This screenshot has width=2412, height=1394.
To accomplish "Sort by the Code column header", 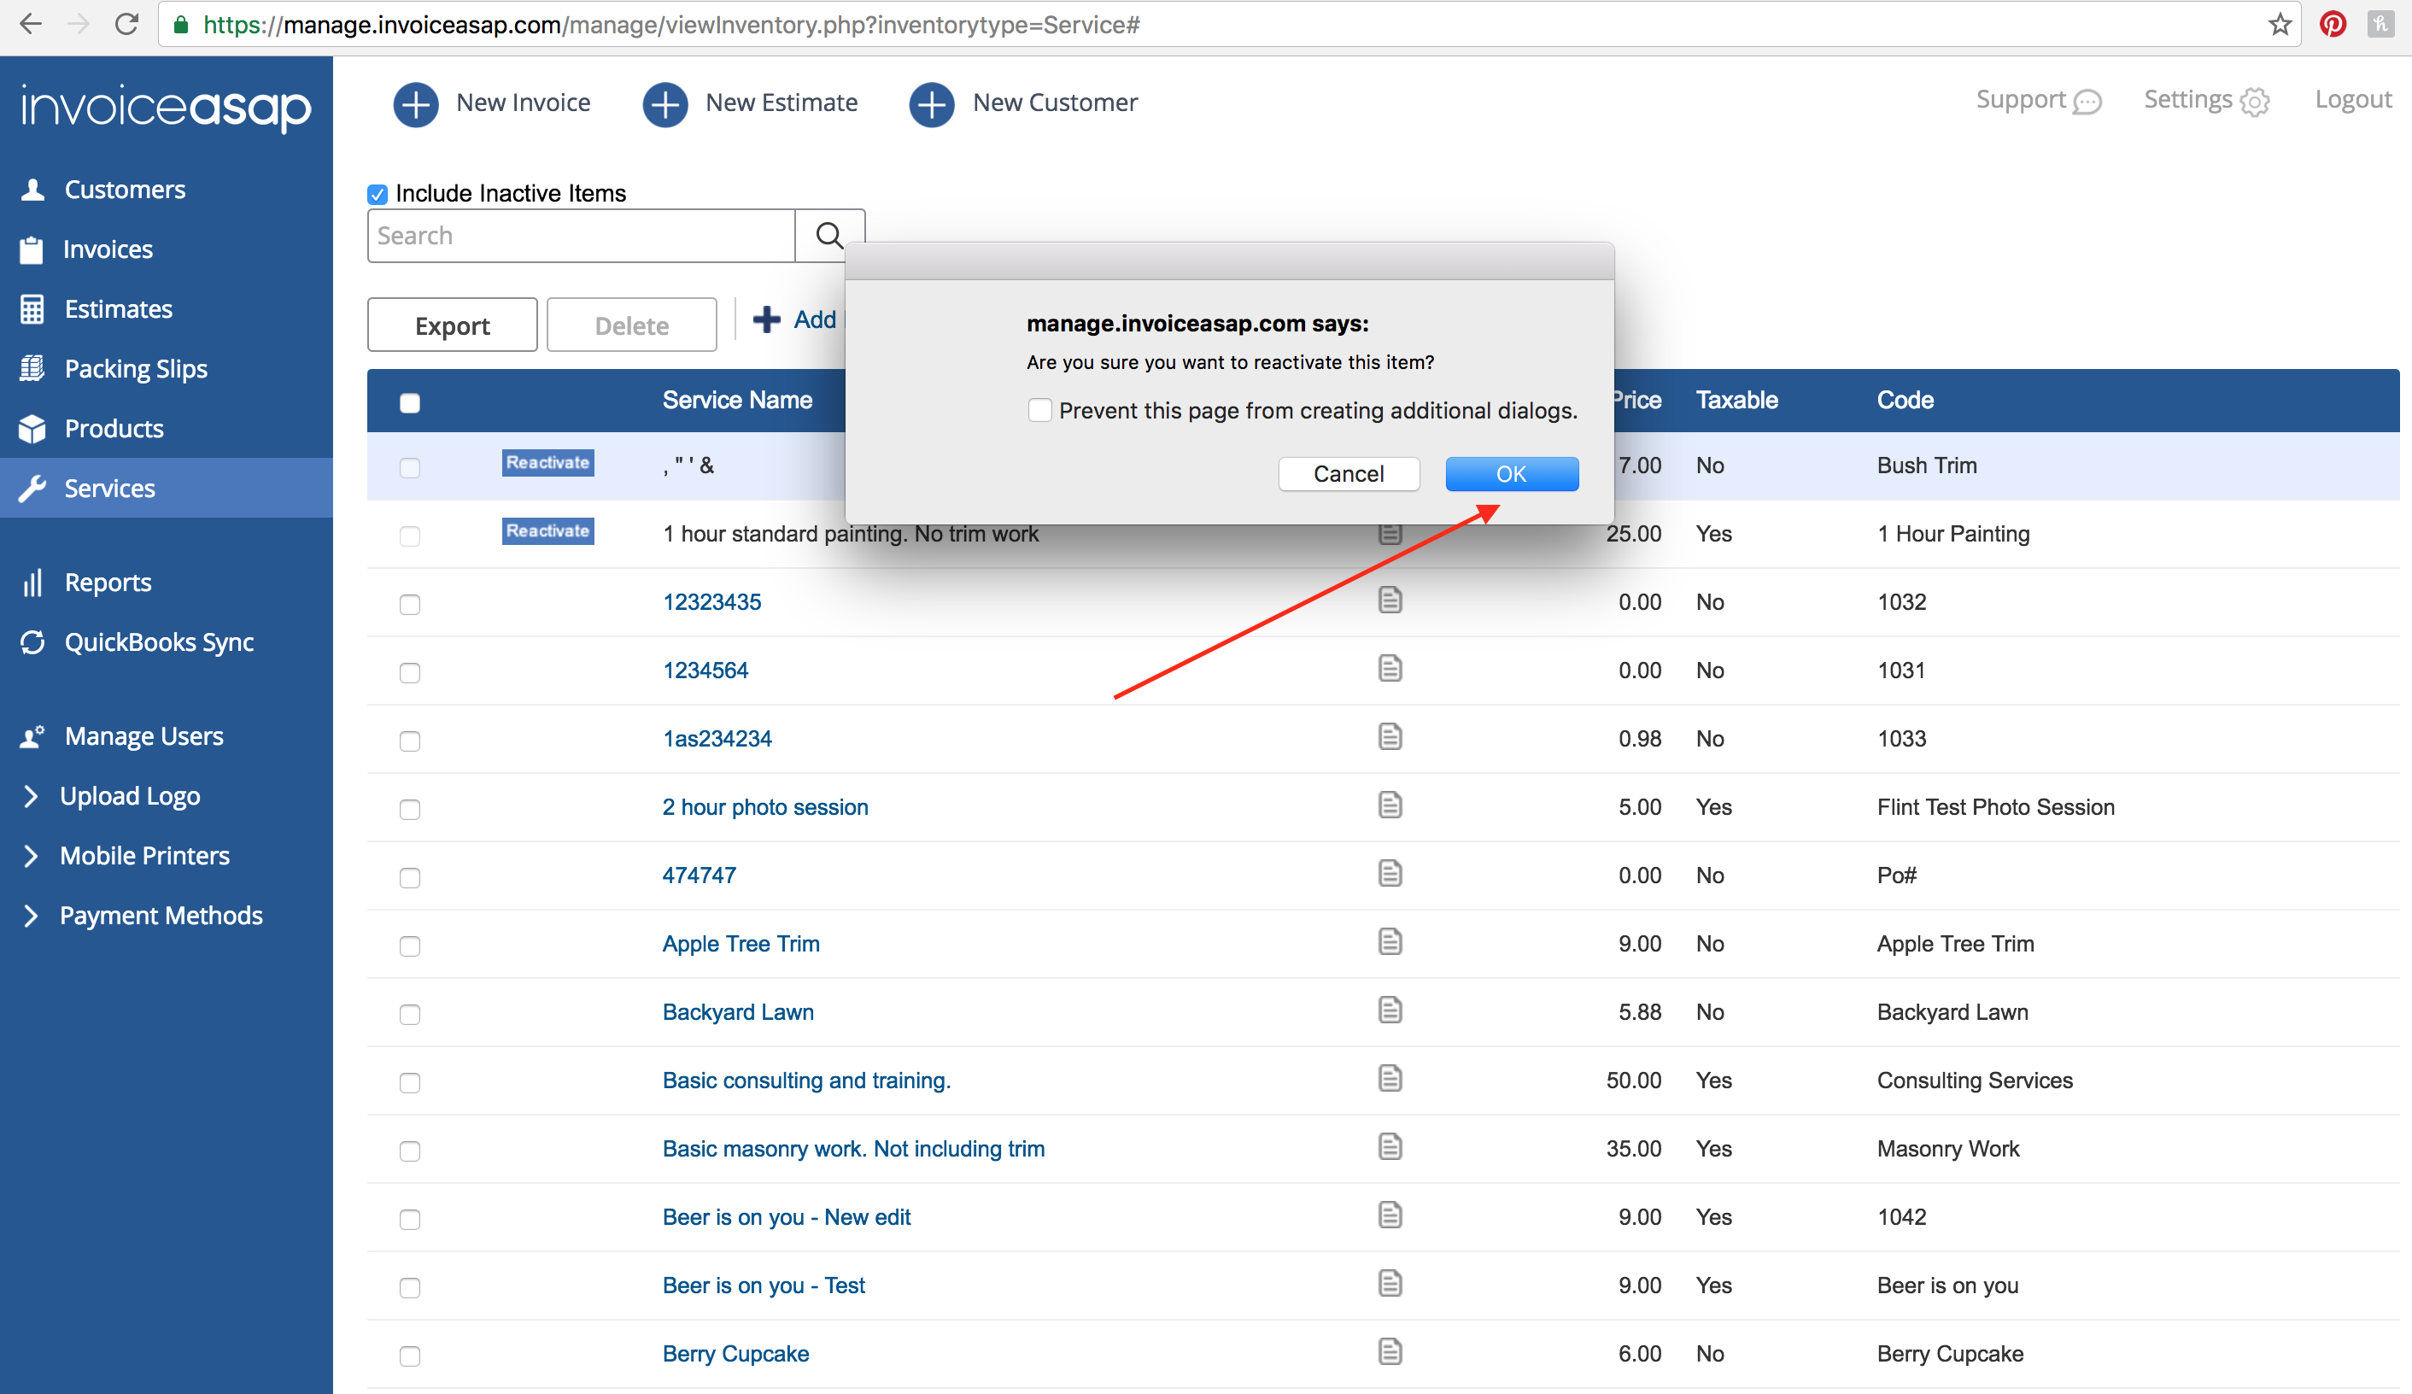I will 1905,401.
